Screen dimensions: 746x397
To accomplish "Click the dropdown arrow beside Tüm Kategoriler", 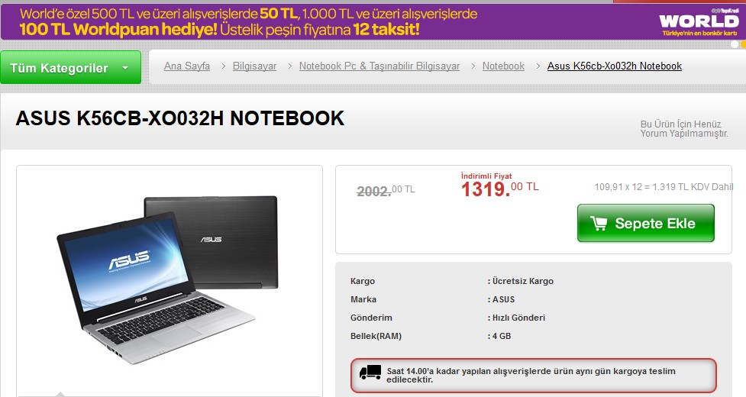I will (125, 68).
